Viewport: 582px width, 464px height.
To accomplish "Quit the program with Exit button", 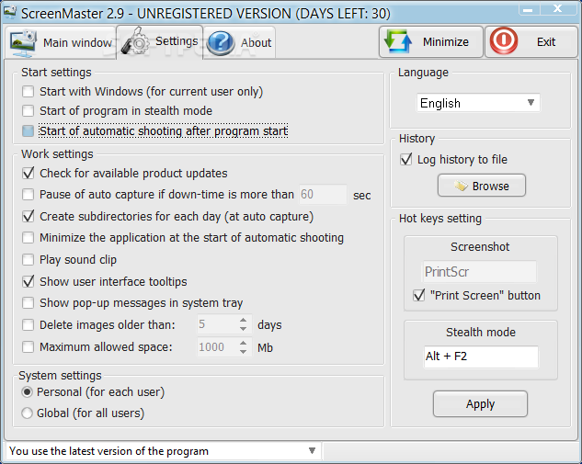I will tap(531, 41).
